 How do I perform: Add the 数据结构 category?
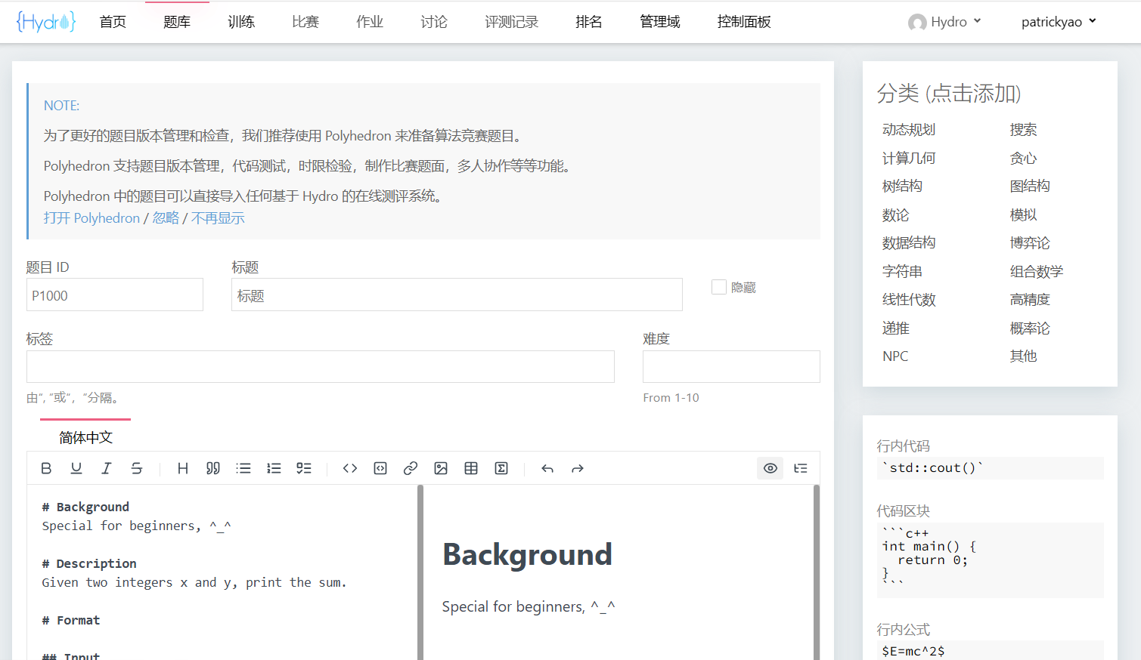click(909, 242)
